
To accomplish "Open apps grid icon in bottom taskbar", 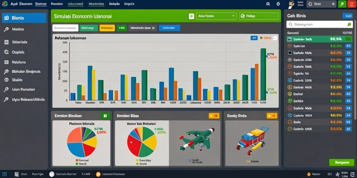I will [x=4, y=174].
